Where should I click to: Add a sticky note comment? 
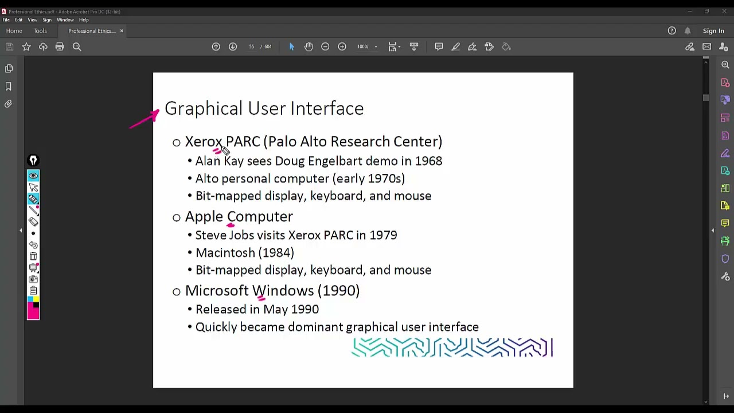tap(439, 46)
